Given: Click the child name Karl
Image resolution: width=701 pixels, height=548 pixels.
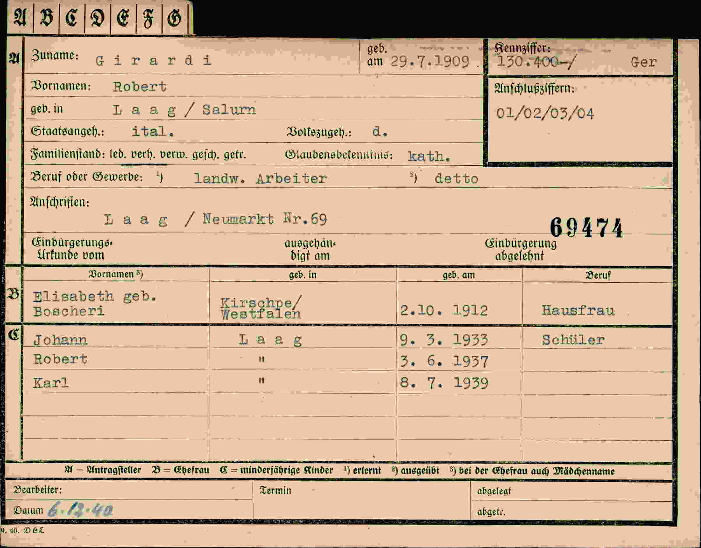Looking at the screenshot, I should [51, 383].
